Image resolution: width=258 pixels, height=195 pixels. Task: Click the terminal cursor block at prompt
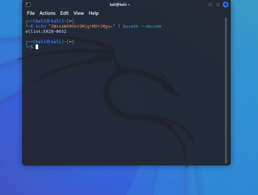(37, 47)
